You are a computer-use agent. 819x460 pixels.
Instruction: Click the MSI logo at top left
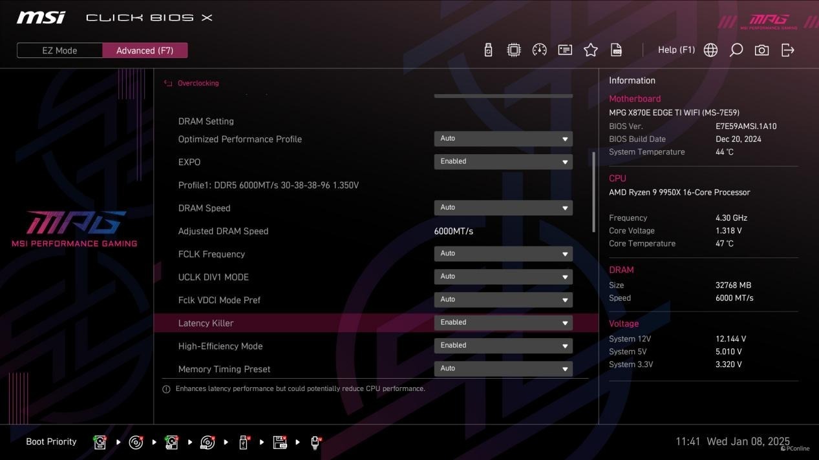pos(41,17)
